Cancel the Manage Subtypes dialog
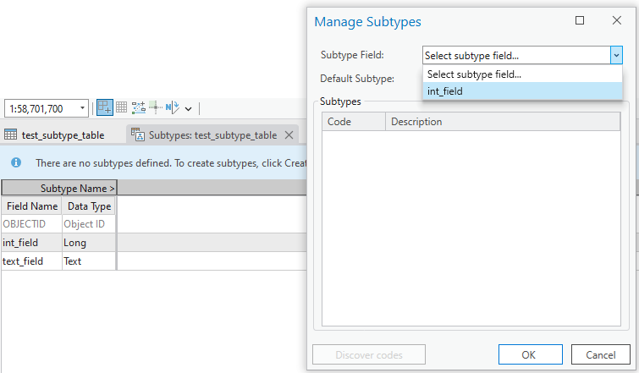The image size is (639, 373). coord(600,354)
